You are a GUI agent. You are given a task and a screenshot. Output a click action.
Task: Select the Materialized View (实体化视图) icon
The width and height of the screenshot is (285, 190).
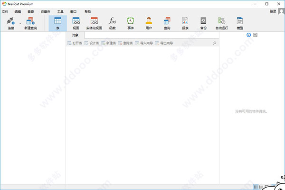[x=94, y=21]
